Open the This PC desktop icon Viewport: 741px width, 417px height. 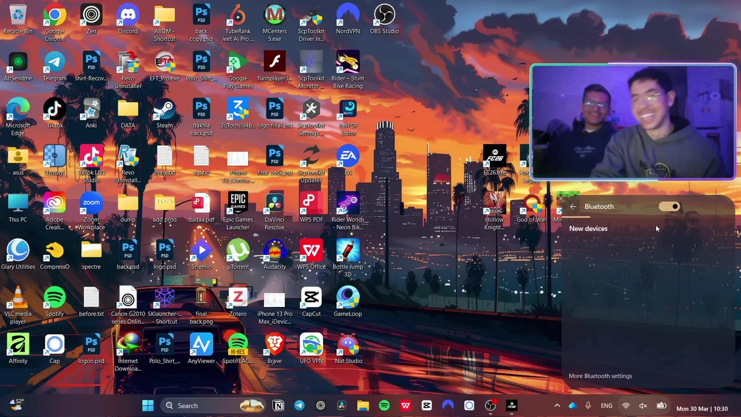tap(18, 207)
